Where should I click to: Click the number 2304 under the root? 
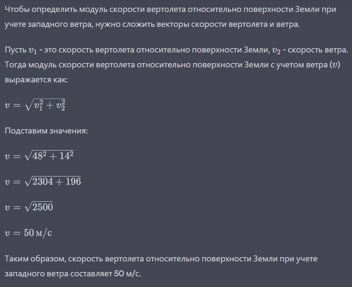click(43, 182)
